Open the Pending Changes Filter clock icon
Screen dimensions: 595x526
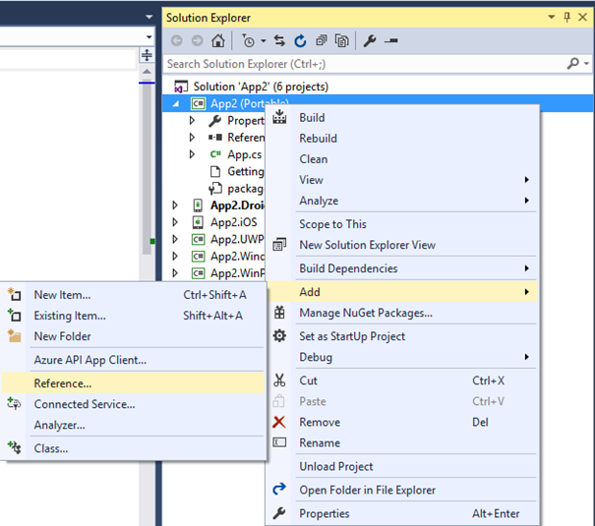coord(249,40)
